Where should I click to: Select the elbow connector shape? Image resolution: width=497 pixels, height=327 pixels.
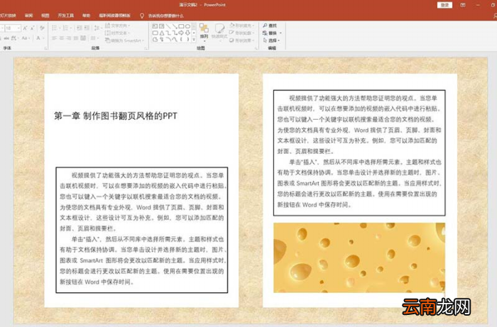[x=168, y=33]
